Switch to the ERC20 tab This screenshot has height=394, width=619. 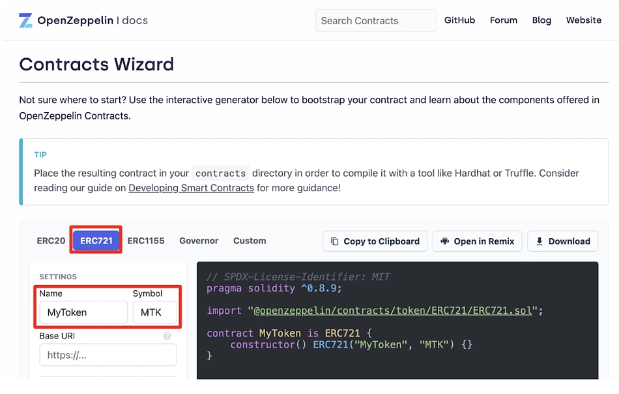(x=51, y=241)
